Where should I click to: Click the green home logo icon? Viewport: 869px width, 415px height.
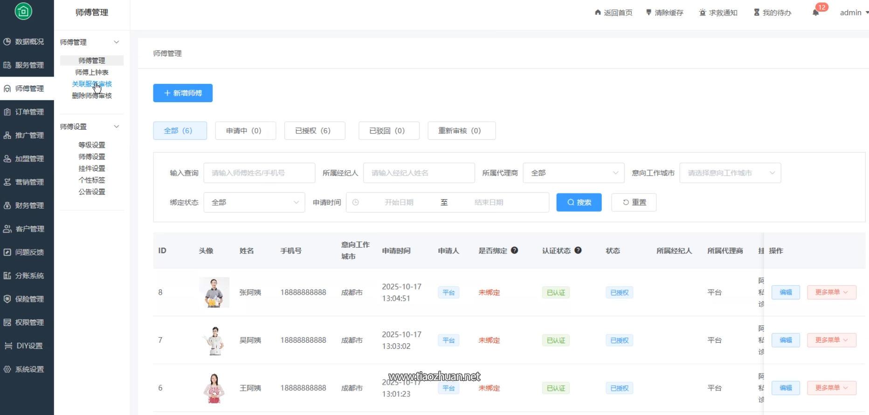(x=23, y=11)
